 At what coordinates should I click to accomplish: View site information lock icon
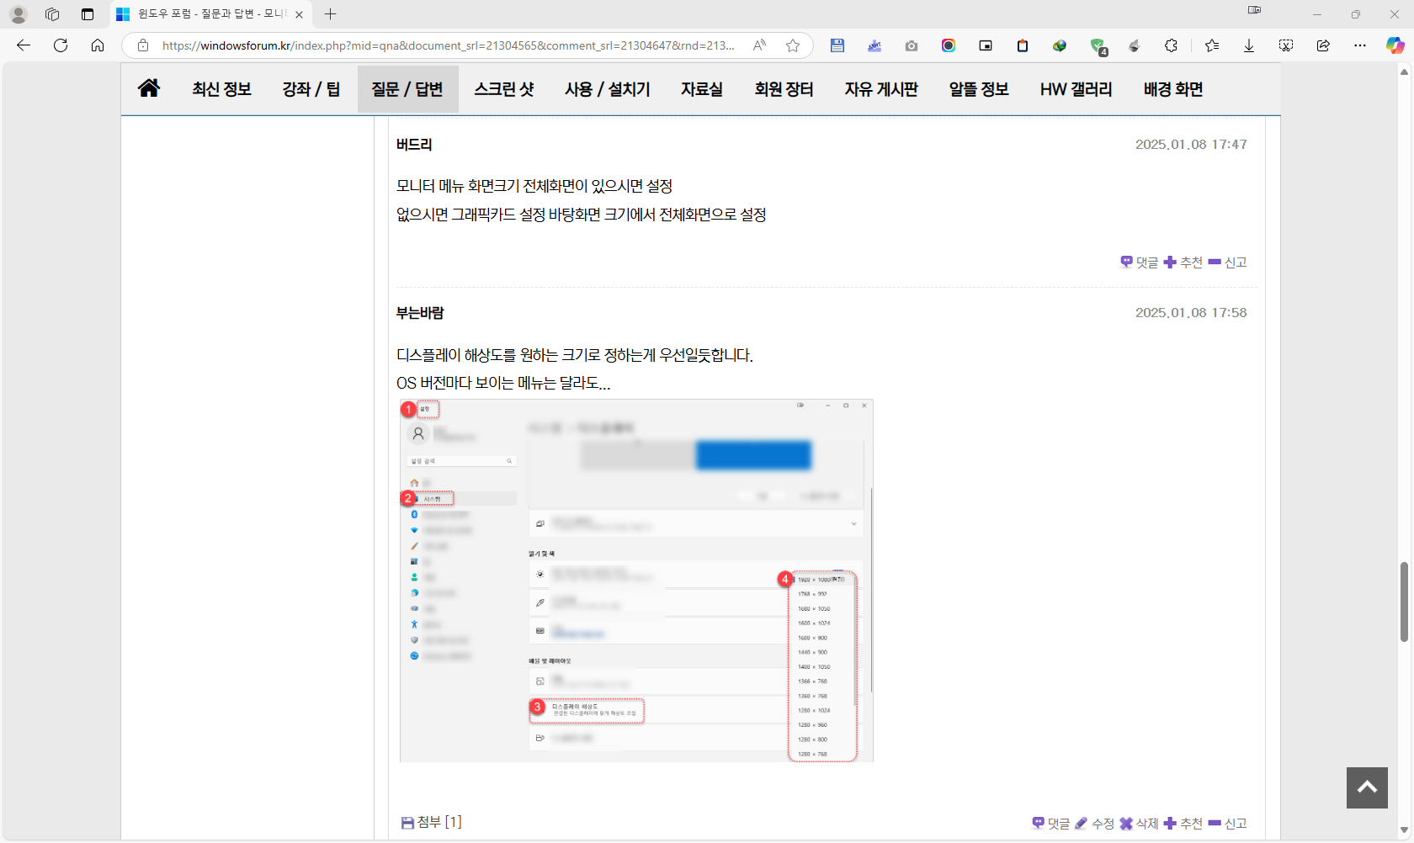click(143, 45)
